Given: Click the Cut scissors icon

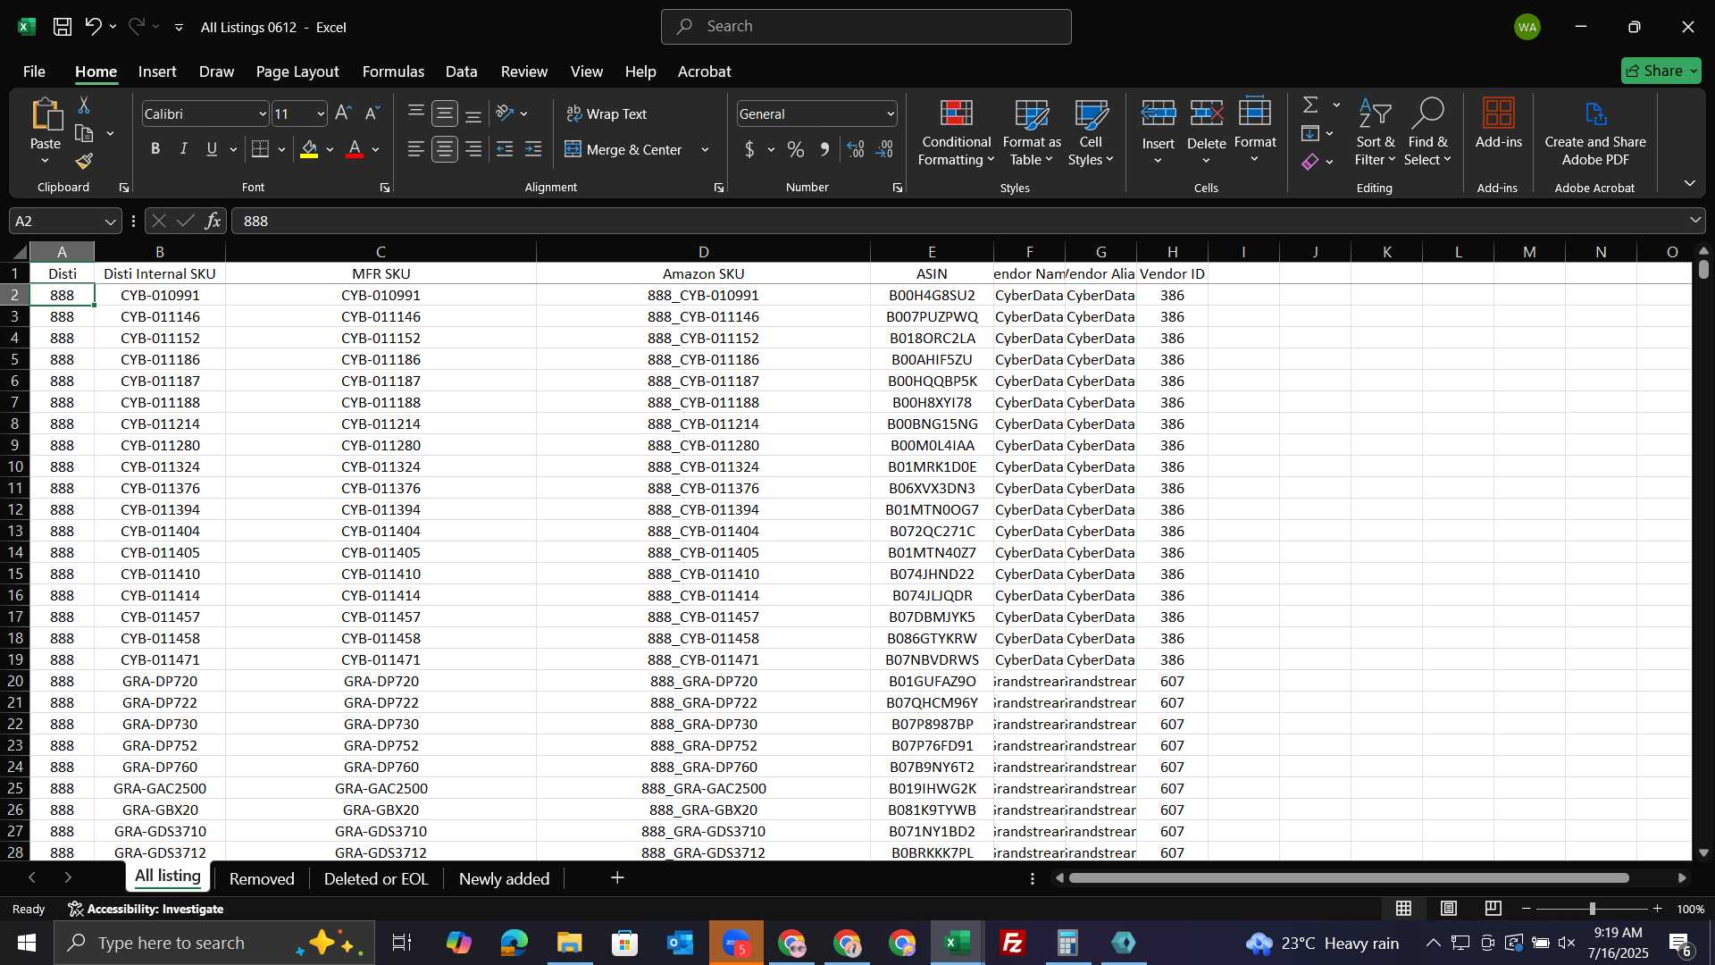Looking at the screenshot, I should [84, 105].
